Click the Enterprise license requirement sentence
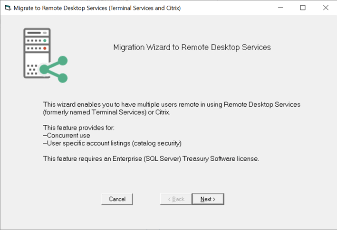 coord(151,159)
